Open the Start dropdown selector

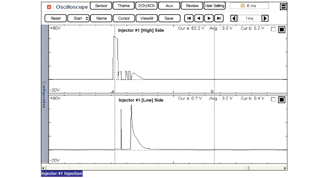pos(79,18)
